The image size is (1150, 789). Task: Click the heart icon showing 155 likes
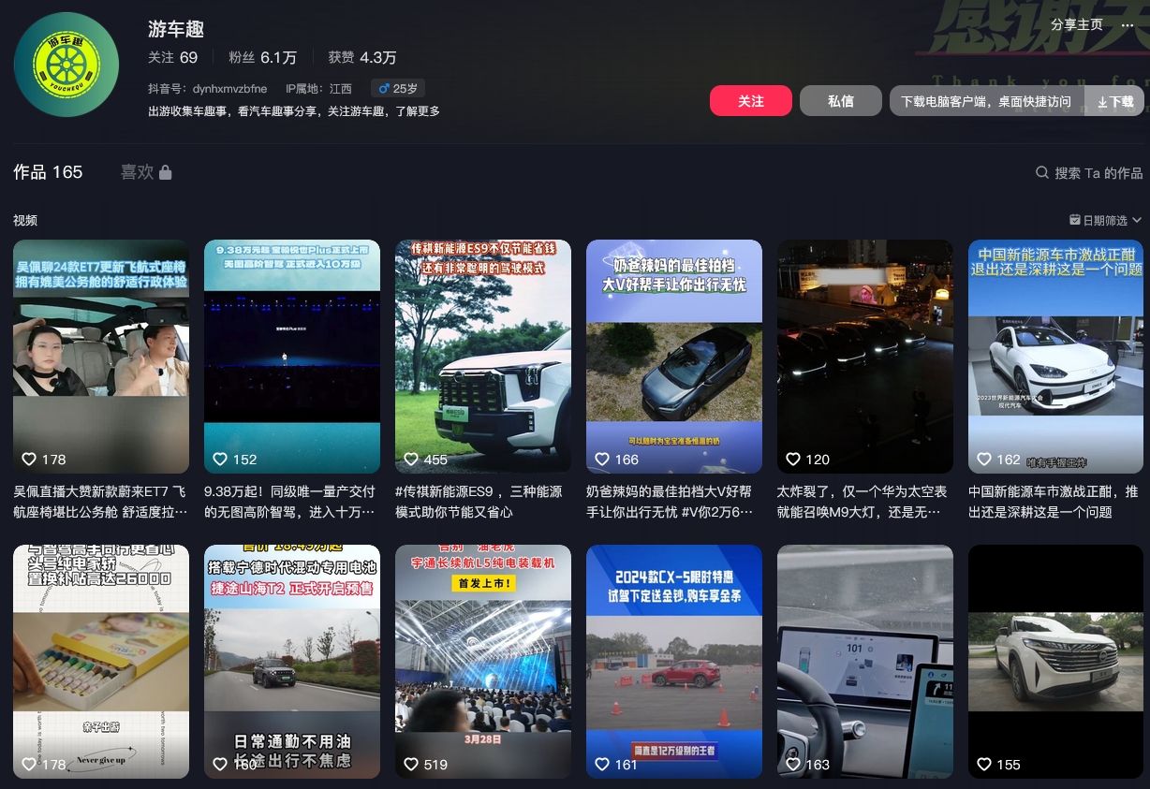point(984,765)
